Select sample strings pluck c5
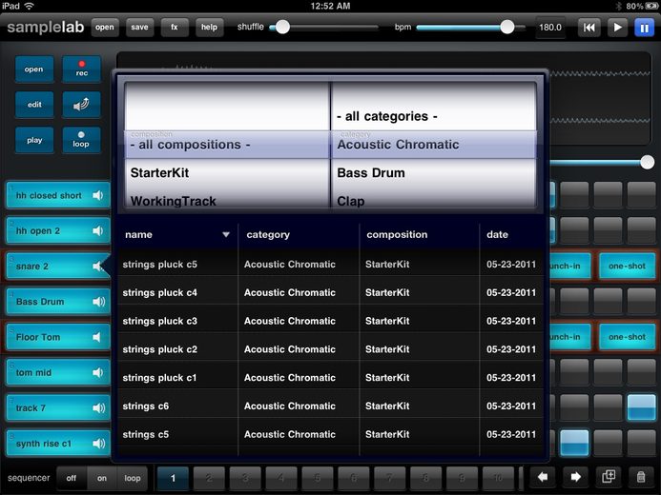This screenshot has width=661, height=495. [330, 264]
